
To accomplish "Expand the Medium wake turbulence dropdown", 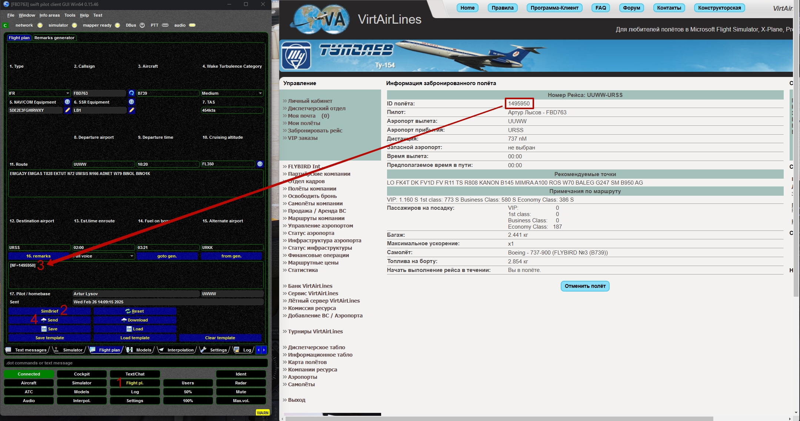I will (x=232, y=93).
